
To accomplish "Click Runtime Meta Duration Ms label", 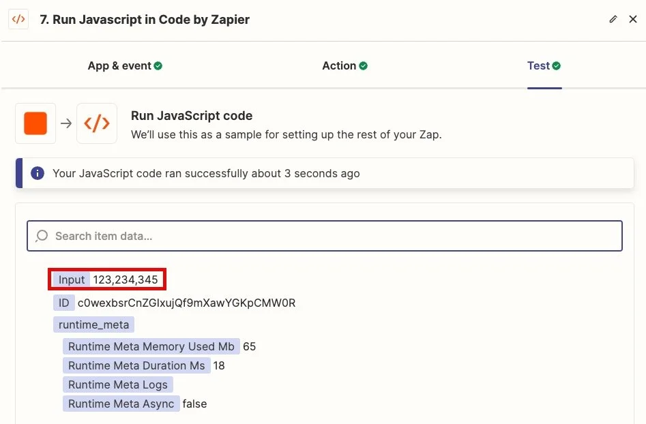I will click(x=136, y=365).
